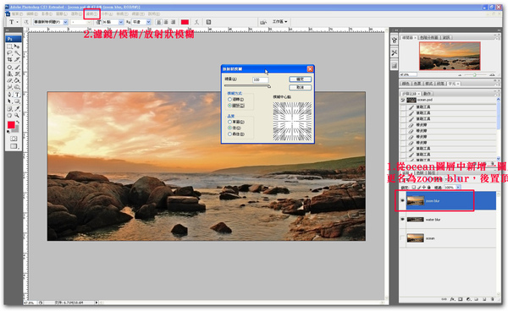Select the Horizontal Type tool in toolbox
508x311 pixels.
click(x=17, y=95)
